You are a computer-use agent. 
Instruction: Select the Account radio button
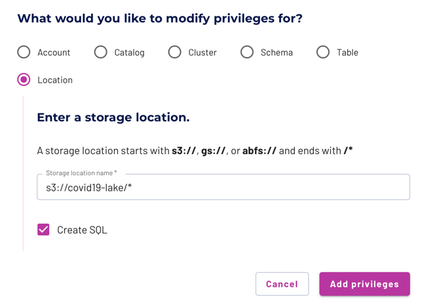tap(24, 52)
